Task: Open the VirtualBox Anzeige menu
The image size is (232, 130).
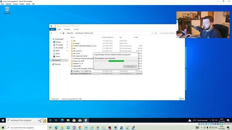Action: point(15,4)
